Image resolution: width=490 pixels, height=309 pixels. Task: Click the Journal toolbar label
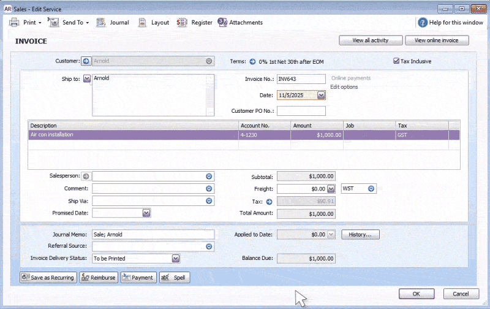click(119, 23)
